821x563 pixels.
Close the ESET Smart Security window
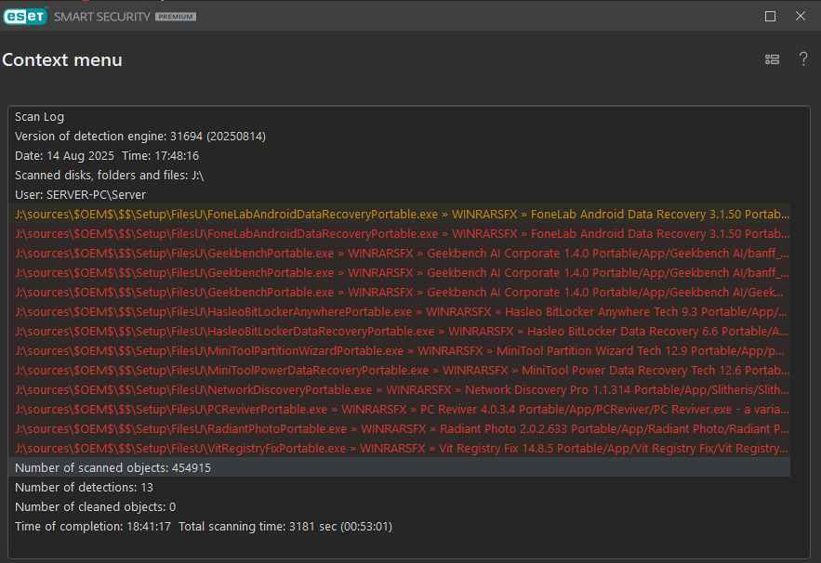801,16
